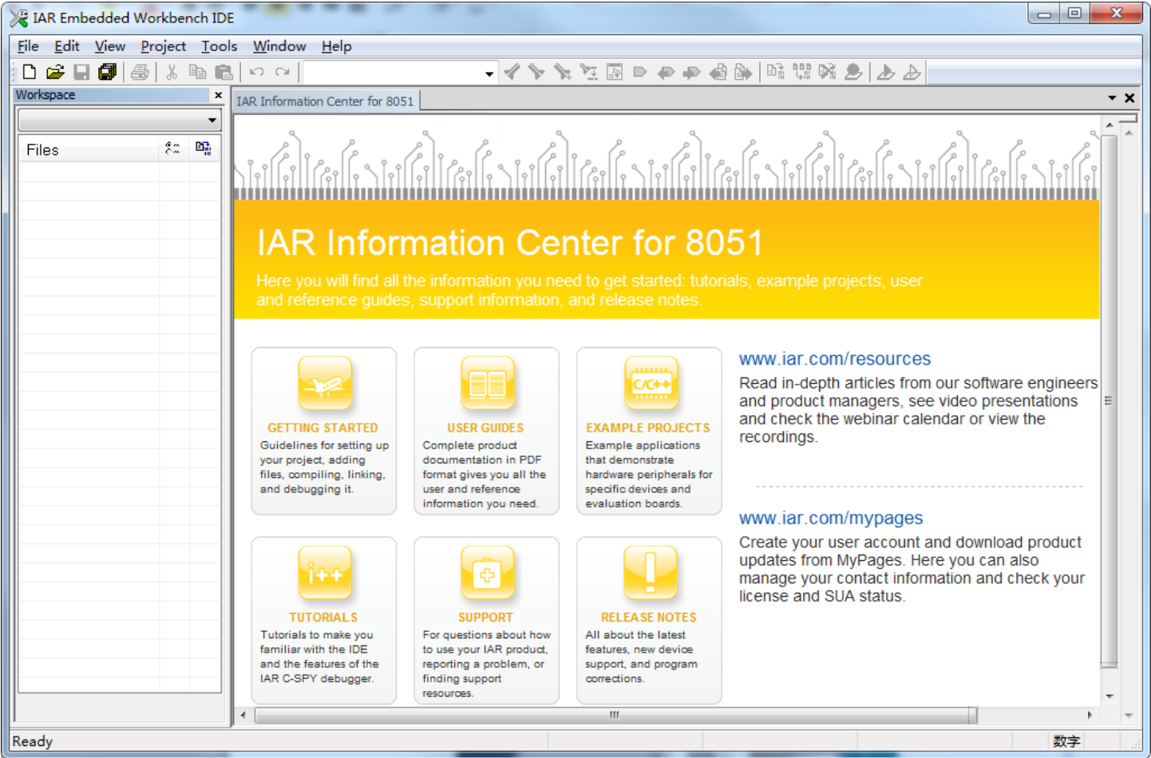1151x758 pixels.
Task: Select the IAR Information Center for 8051 tab
Action: tap(326, 101)
